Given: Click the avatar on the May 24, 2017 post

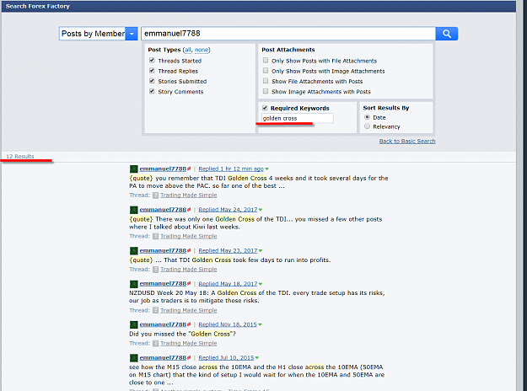Looking at the screenshot, I should 134,210.
